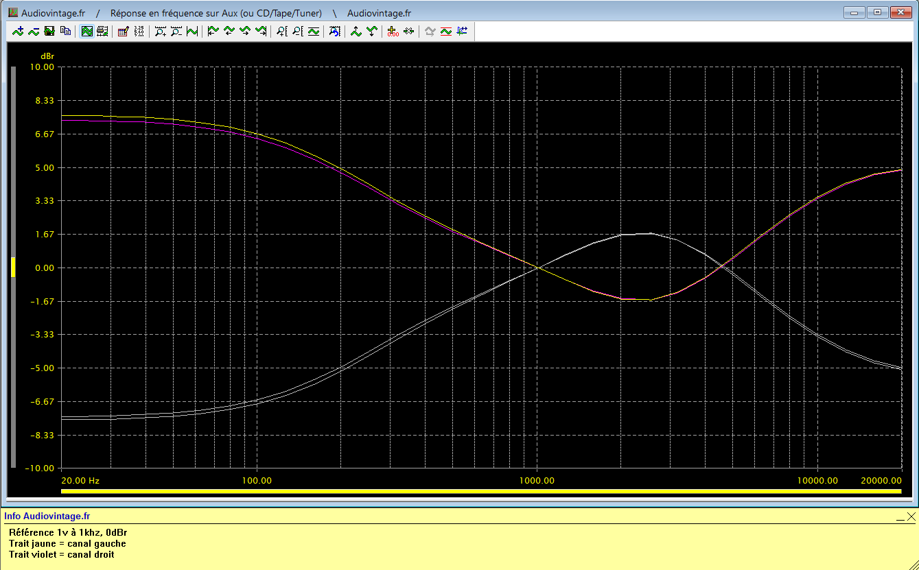The height and width of the screenshot is (570, 919).
Task: Shift curve view right arrow icon
Action: click(x=245, y=31)
